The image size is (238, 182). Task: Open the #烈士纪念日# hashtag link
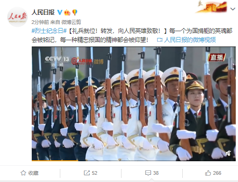(x=49, y=31)
